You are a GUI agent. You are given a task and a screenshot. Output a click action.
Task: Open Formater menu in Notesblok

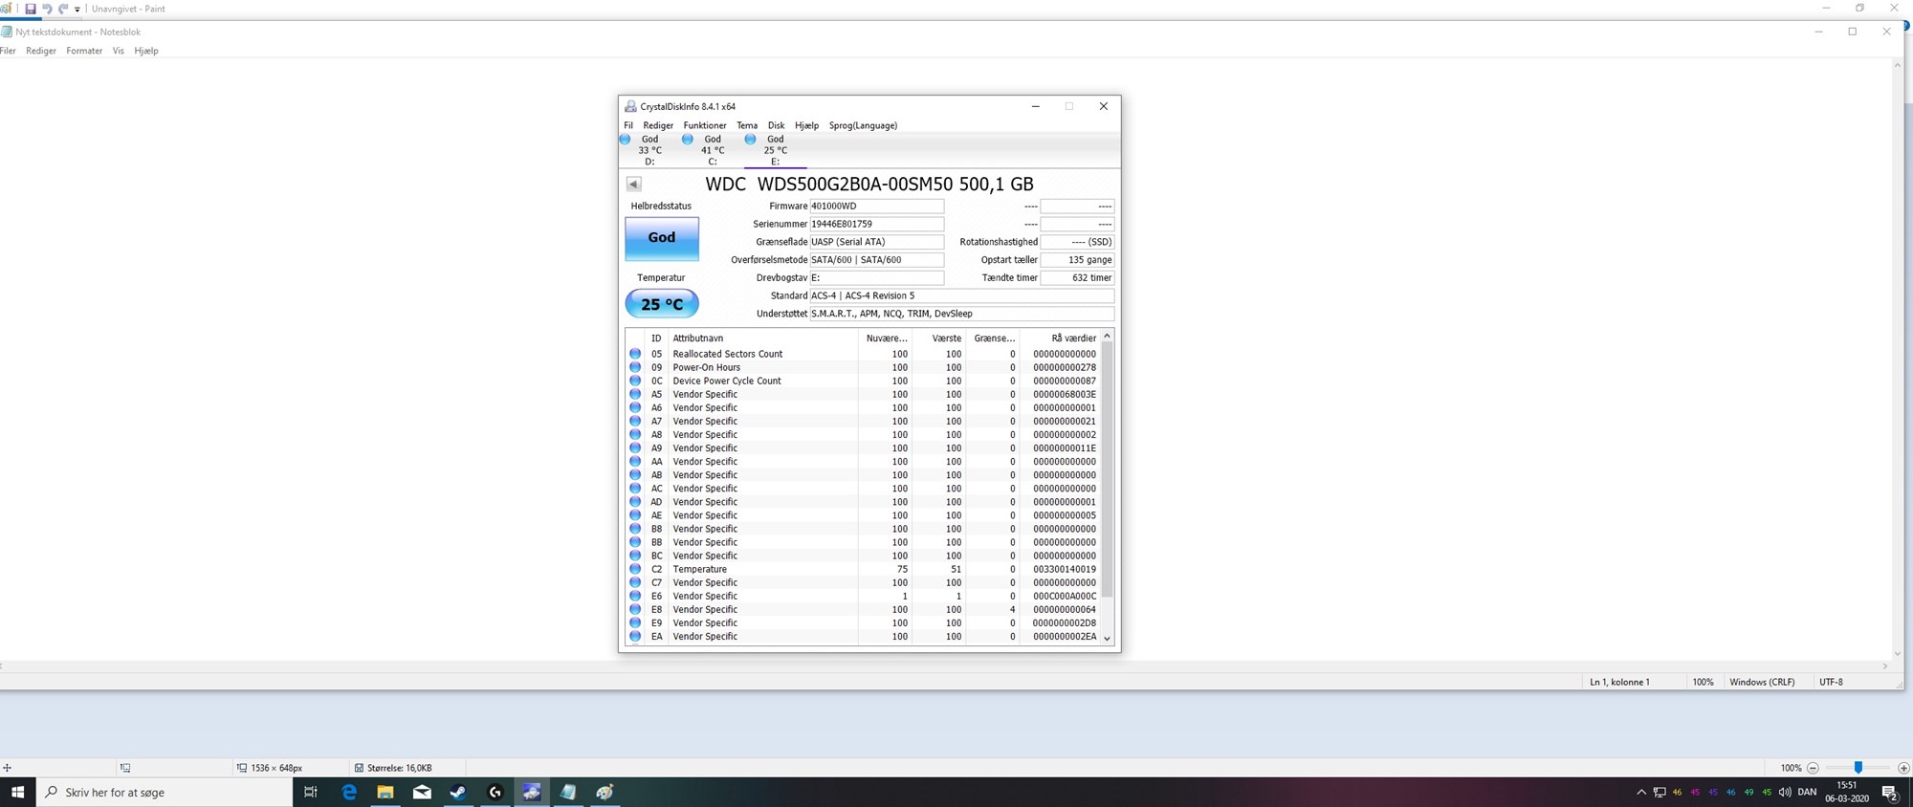84,51
